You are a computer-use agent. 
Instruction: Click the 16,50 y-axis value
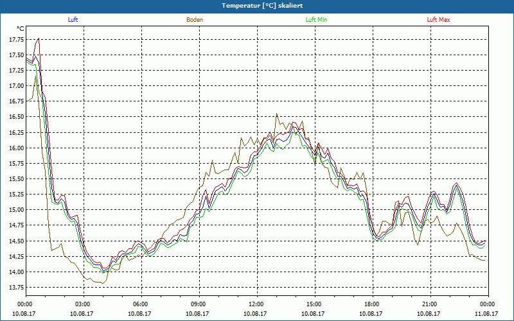(x=17, y=117)
